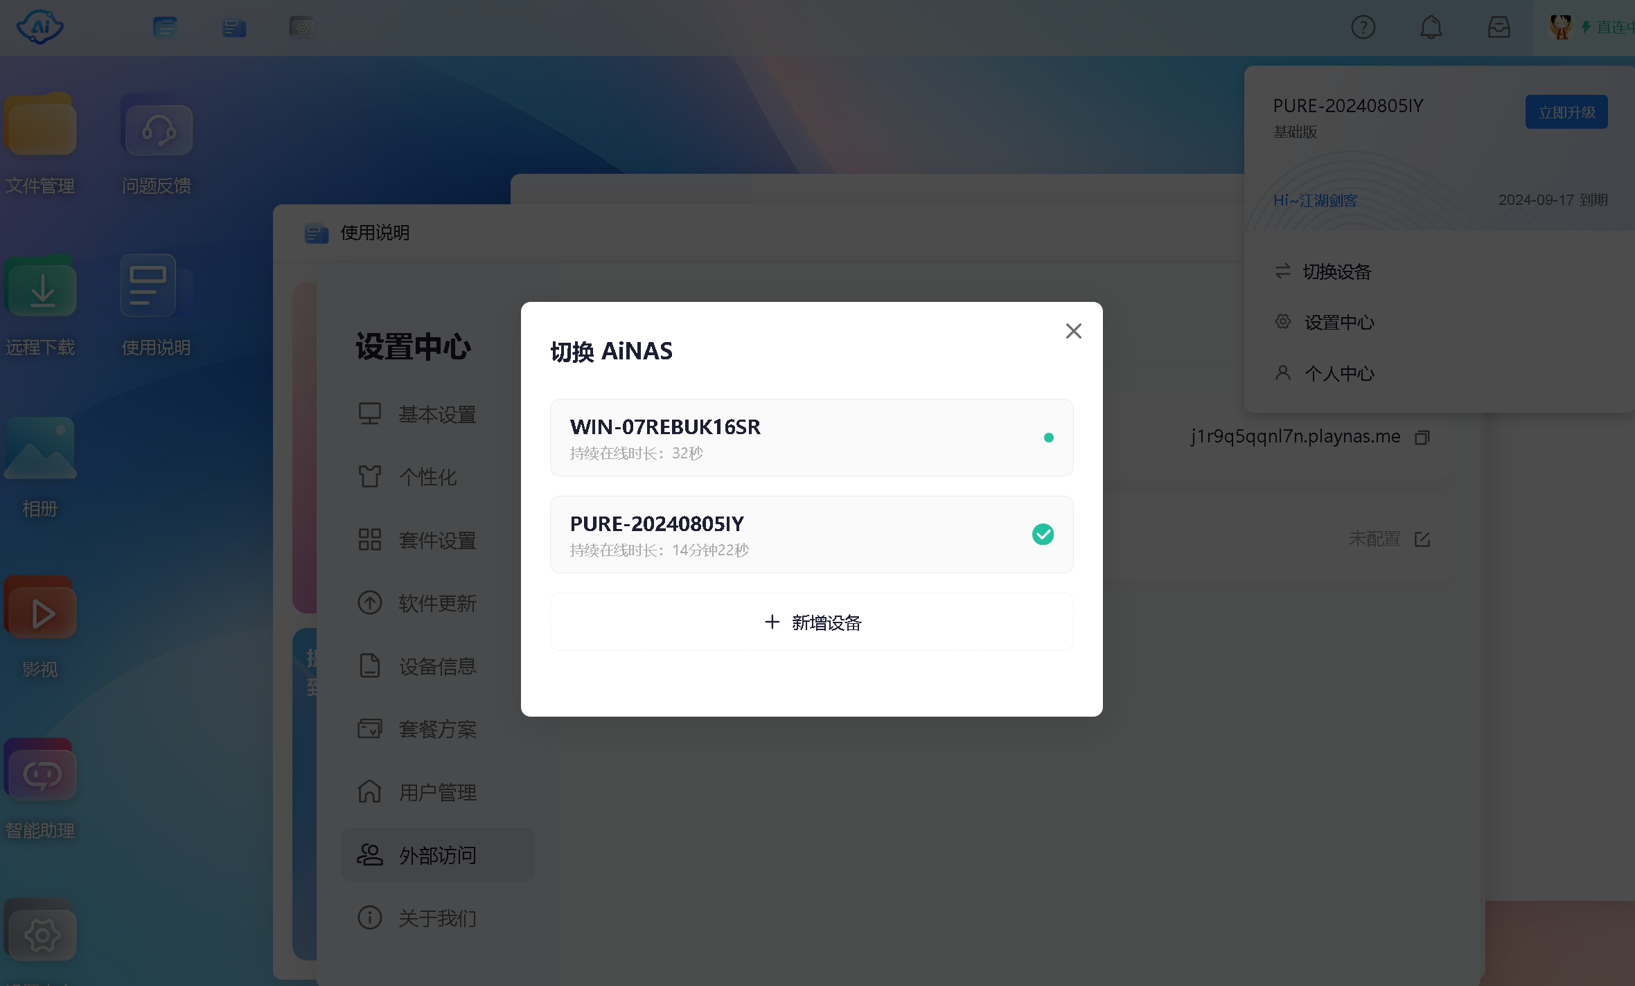Click PURE-20240805IY name in user panel
Image resolution: width=1635 pixels, height=986 pixels.
pyautogui.click(x=1348, y=106)
